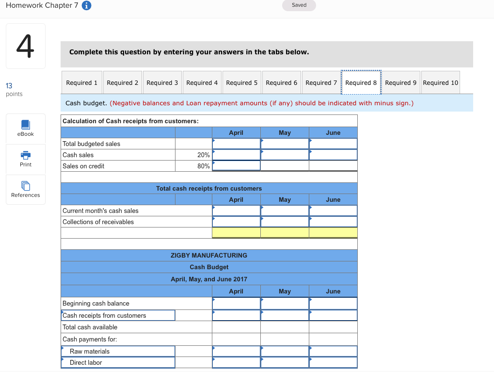494x373 pixels.
Task: Select May Cash sales 20% field
Action: coord(285,155)
